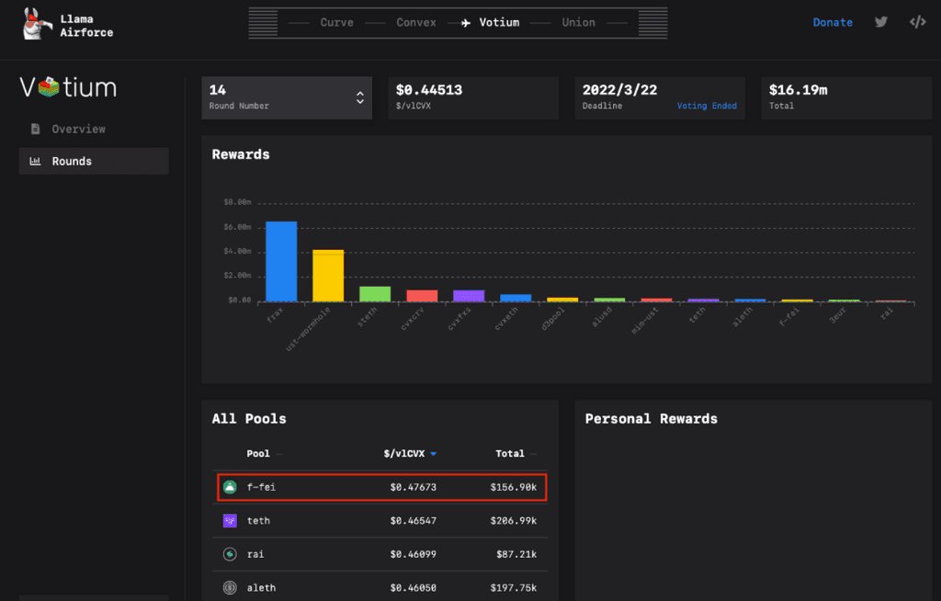Click the All Pools heading
This screenshot has height=601, width=941.
pyautogui.click(x=249, y=418)
